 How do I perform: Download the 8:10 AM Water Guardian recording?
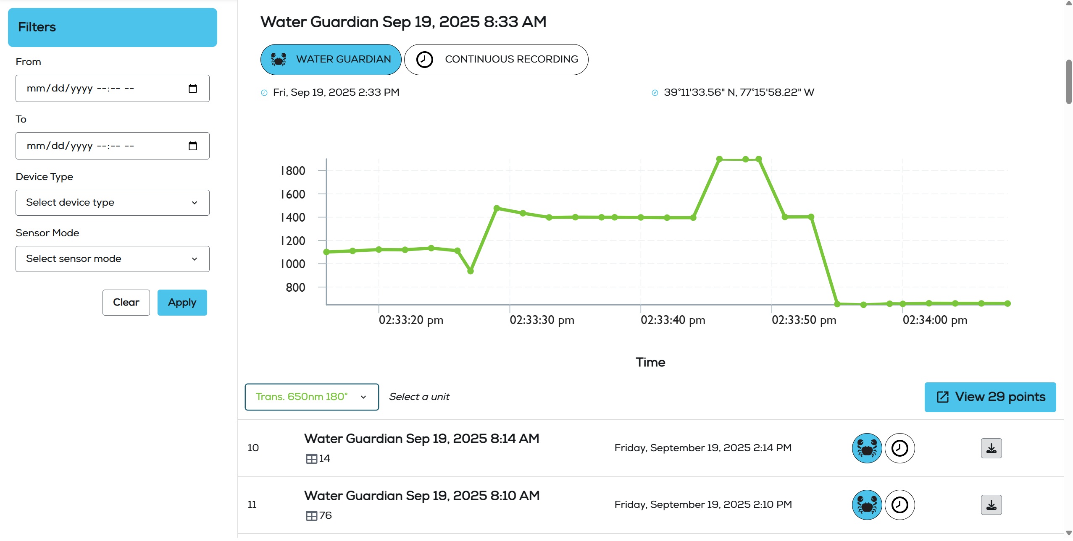(991, 505)
